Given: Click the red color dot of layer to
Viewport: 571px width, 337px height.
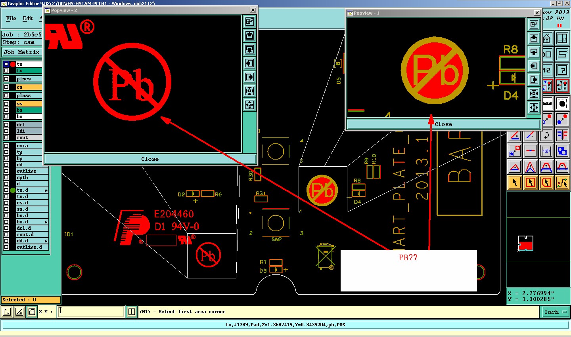Looking at the screenshot, I should [x=13, y=64].
